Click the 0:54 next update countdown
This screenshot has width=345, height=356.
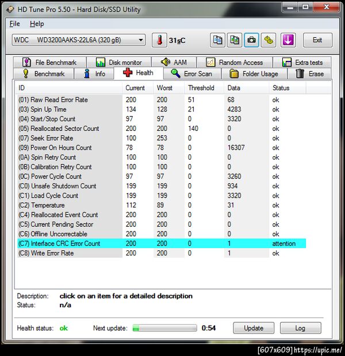click(209, 328)
